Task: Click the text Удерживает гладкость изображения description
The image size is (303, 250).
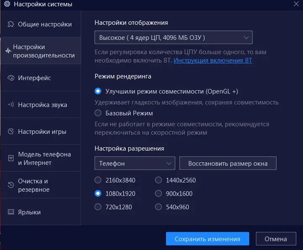Action: pyautogui.click(x=187, y=102)
